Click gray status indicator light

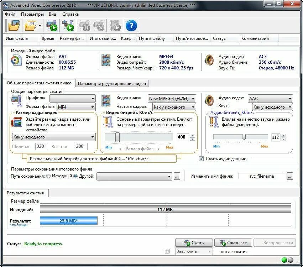[291, 260]
